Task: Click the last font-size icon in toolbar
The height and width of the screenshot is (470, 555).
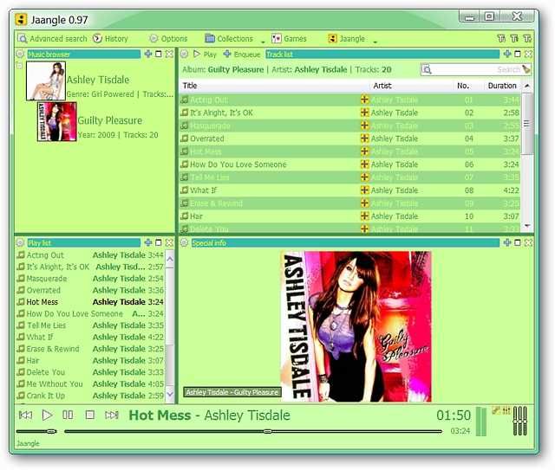Action: tap(527, 39)
